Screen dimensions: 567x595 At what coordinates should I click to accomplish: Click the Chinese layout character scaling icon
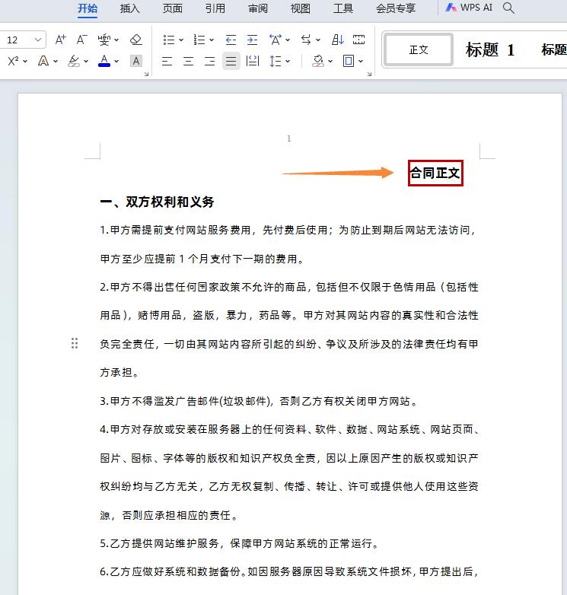(276, 40)
